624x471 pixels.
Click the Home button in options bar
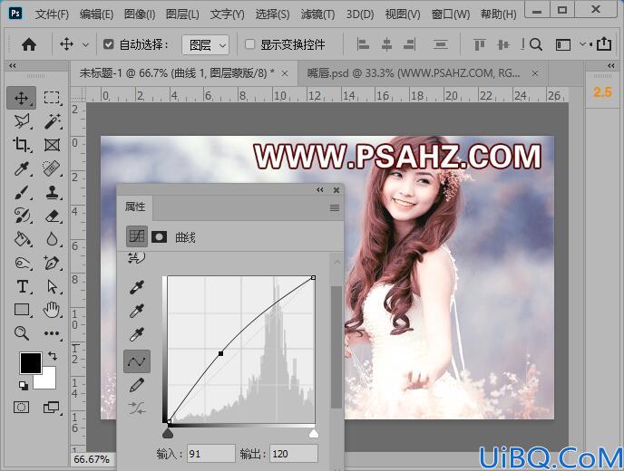coord(29,44)
